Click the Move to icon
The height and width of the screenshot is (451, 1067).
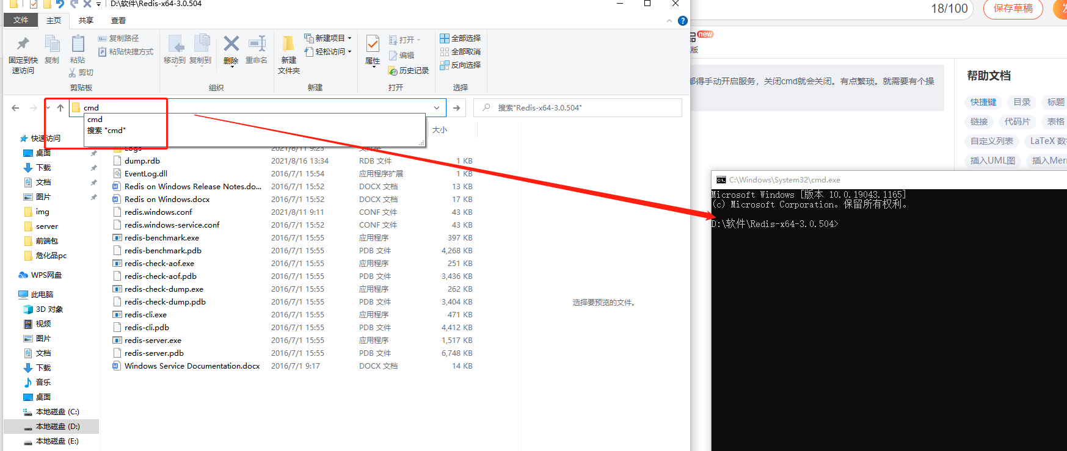[175, 49]
